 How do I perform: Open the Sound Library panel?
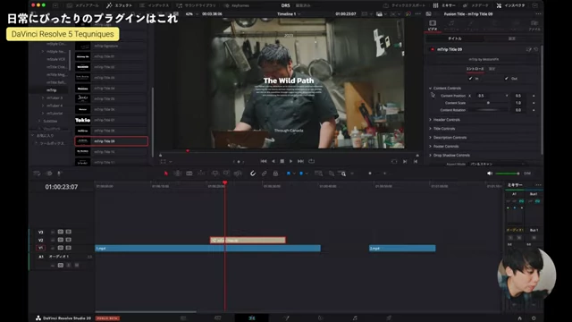[x=196, y=5]
